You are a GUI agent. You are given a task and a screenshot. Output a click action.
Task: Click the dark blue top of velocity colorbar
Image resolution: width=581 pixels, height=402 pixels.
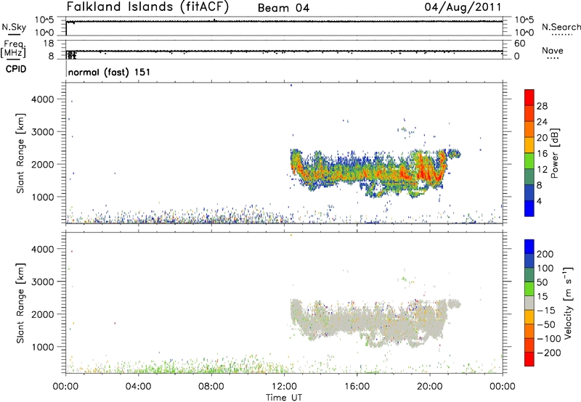coord(529,247)
